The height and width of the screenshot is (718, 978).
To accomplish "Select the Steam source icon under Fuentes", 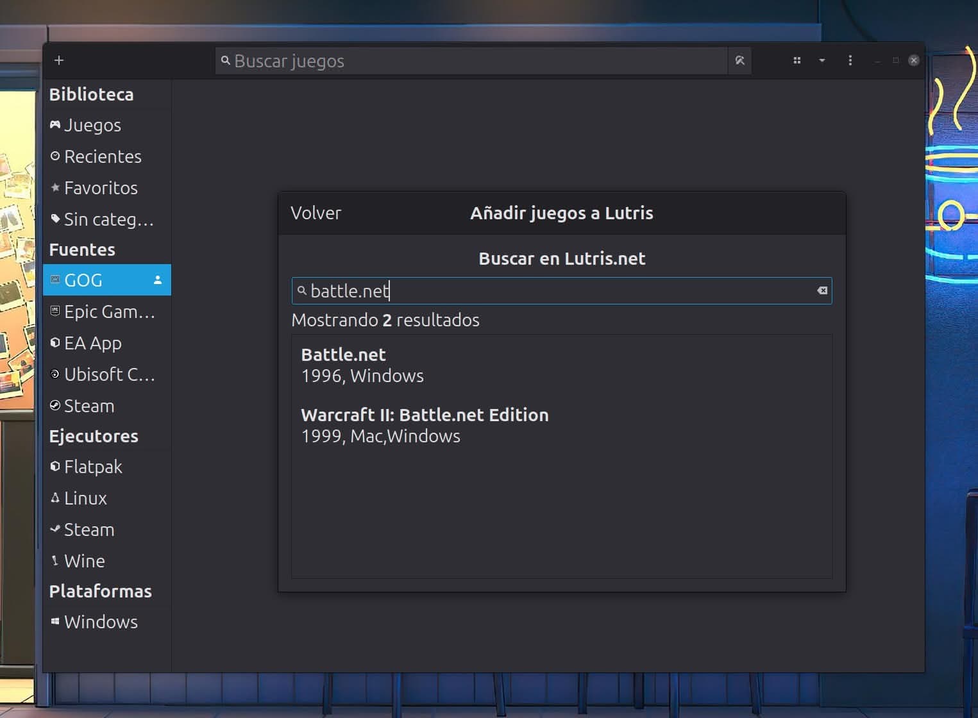I will (55, 405).
